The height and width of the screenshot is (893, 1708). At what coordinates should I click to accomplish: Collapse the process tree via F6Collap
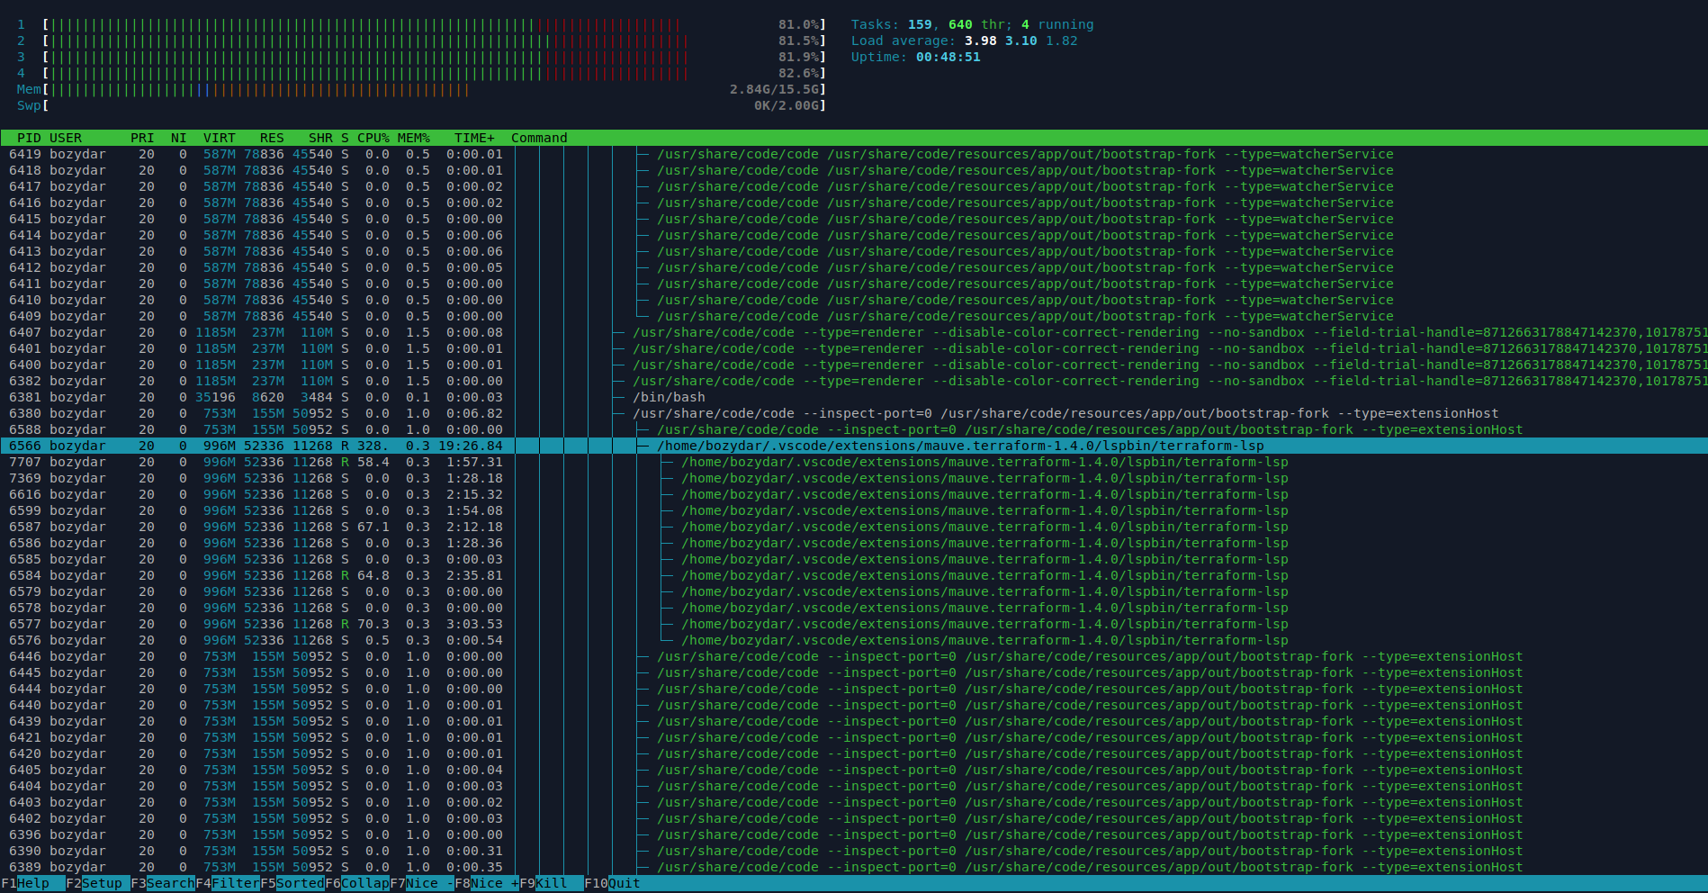click(355, 883)
